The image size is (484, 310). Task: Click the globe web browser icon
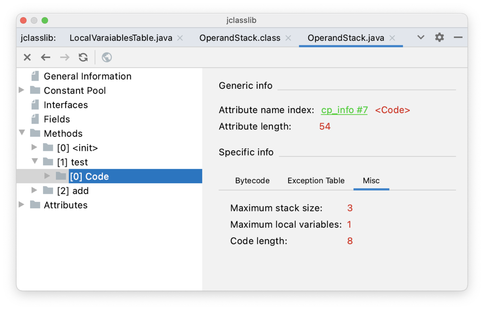107,58
